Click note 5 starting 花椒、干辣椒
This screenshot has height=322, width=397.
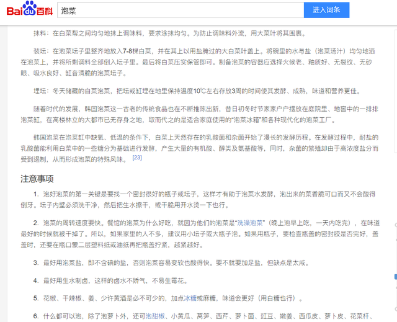(168, 298)
